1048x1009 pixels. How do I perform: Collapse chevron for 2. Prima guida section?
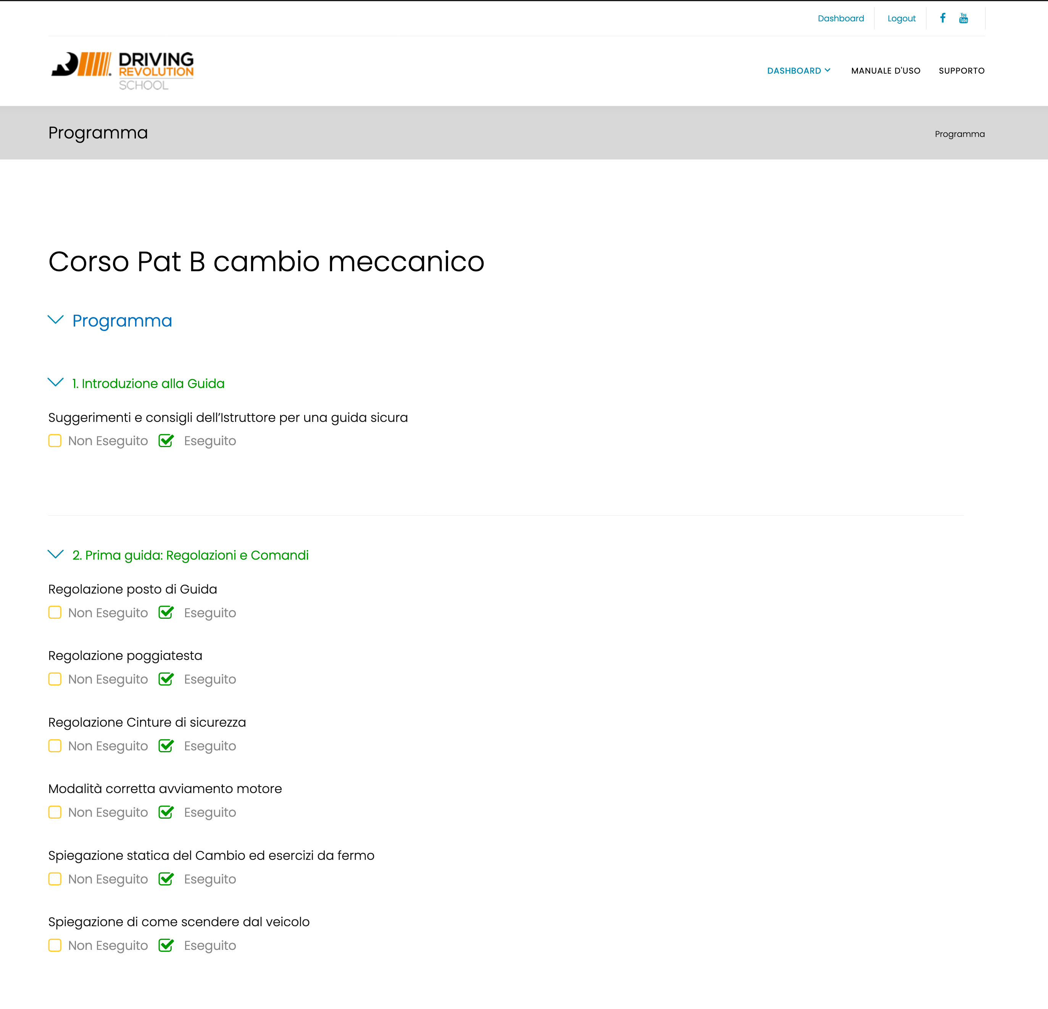pos(56,554)
